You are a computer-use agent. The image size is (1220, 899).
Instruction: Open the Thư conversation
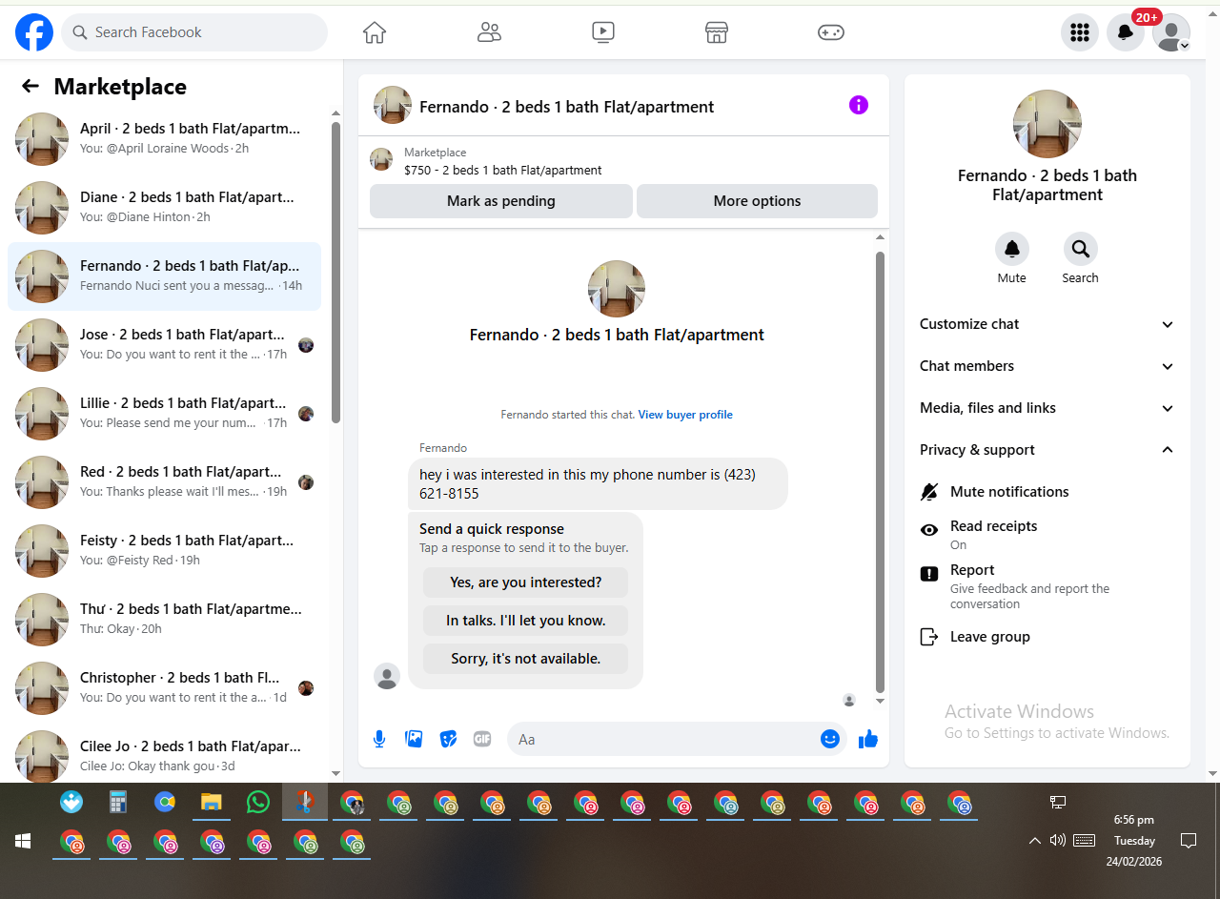click(x=164, y=620)
